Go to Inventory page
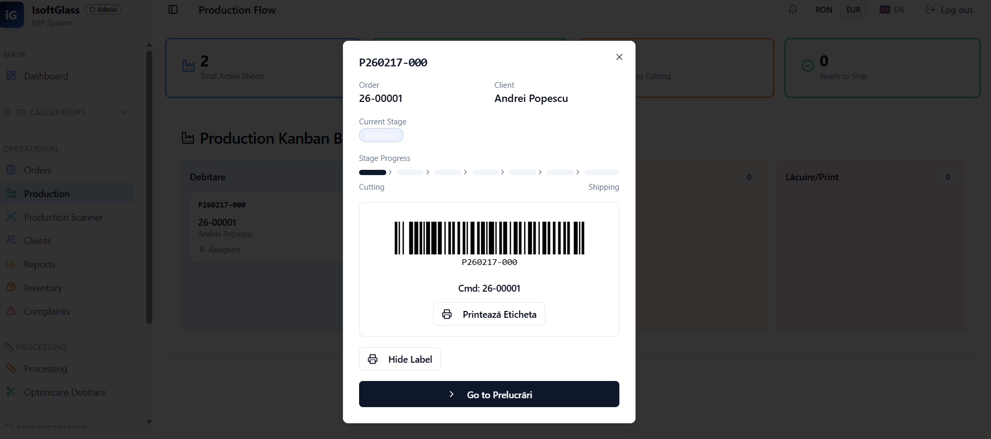 point(42,288)
